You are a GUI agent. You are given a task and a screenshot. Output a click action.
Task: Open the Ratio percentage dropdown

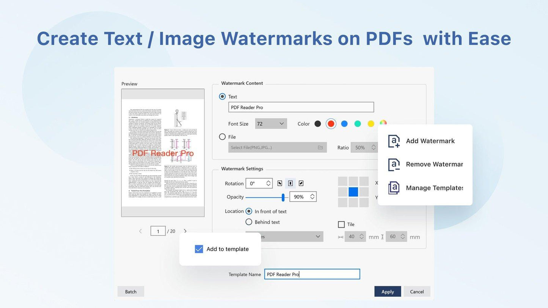(x=365, y=147)
